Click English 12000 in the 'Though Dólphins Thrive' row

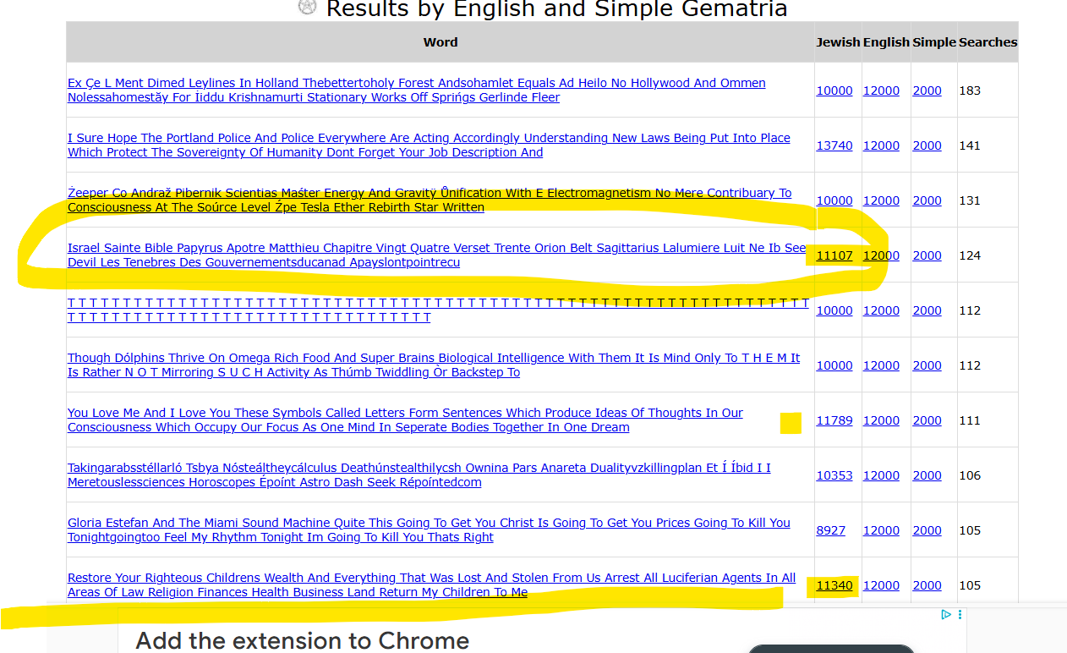881,365
